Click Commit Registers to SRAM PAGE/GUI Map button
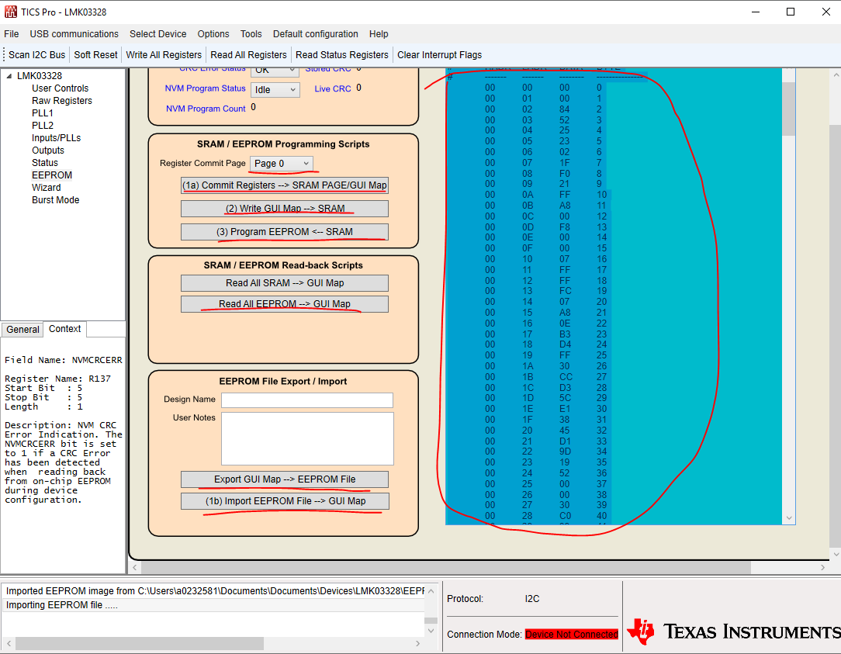The width and height of the screenshot is (841, 654). (284, 185)
